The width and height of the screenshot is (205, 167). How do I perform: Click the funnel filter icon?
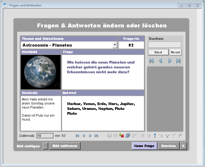[167, 136]
